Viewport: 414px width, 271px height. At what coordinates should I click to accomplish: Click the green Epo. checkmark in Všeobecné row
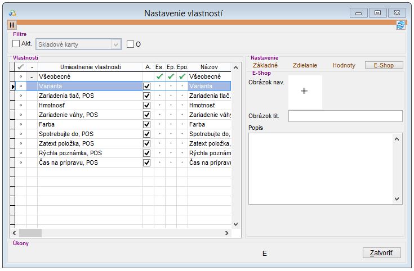(x=182, y=76)
